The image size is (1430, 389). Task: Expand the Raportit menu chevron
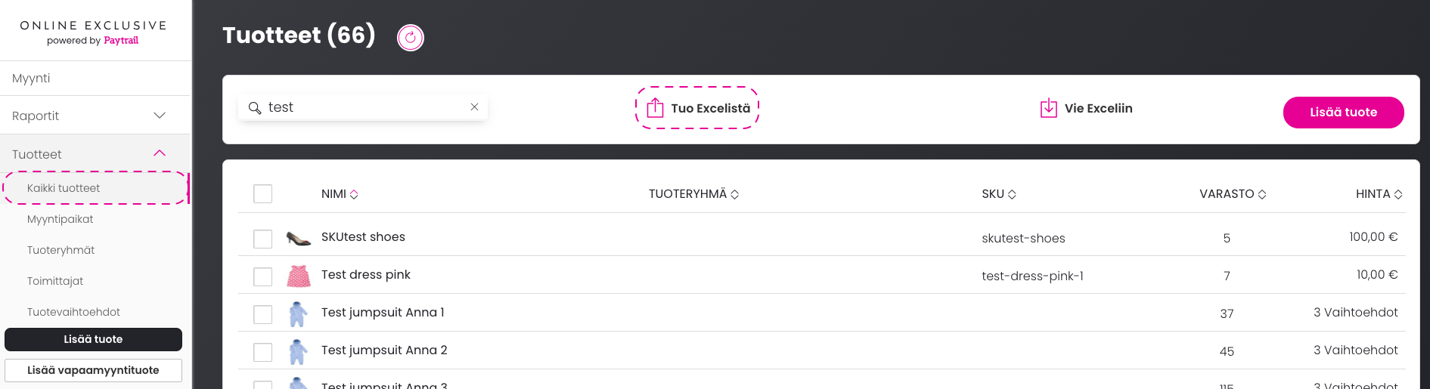click(x=160, y=116)
